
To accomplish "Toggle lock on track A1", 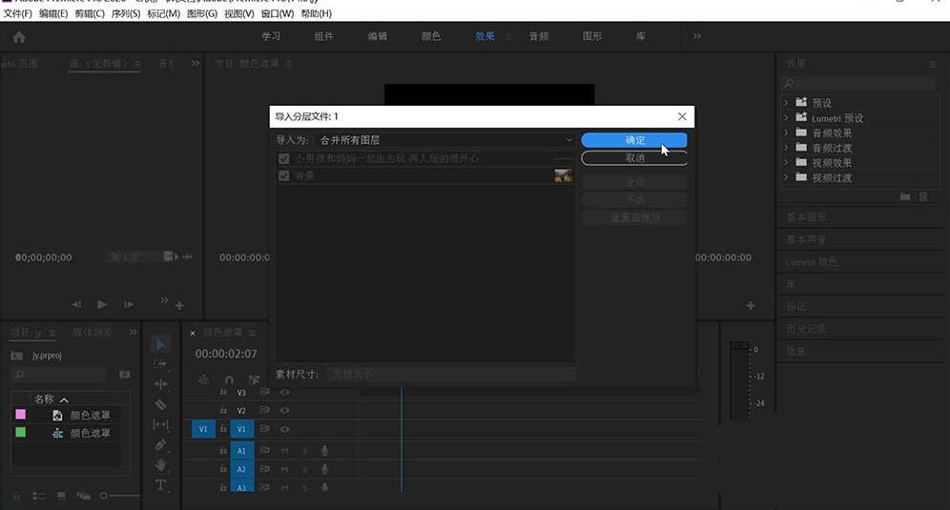I will (x=223, y=451).
